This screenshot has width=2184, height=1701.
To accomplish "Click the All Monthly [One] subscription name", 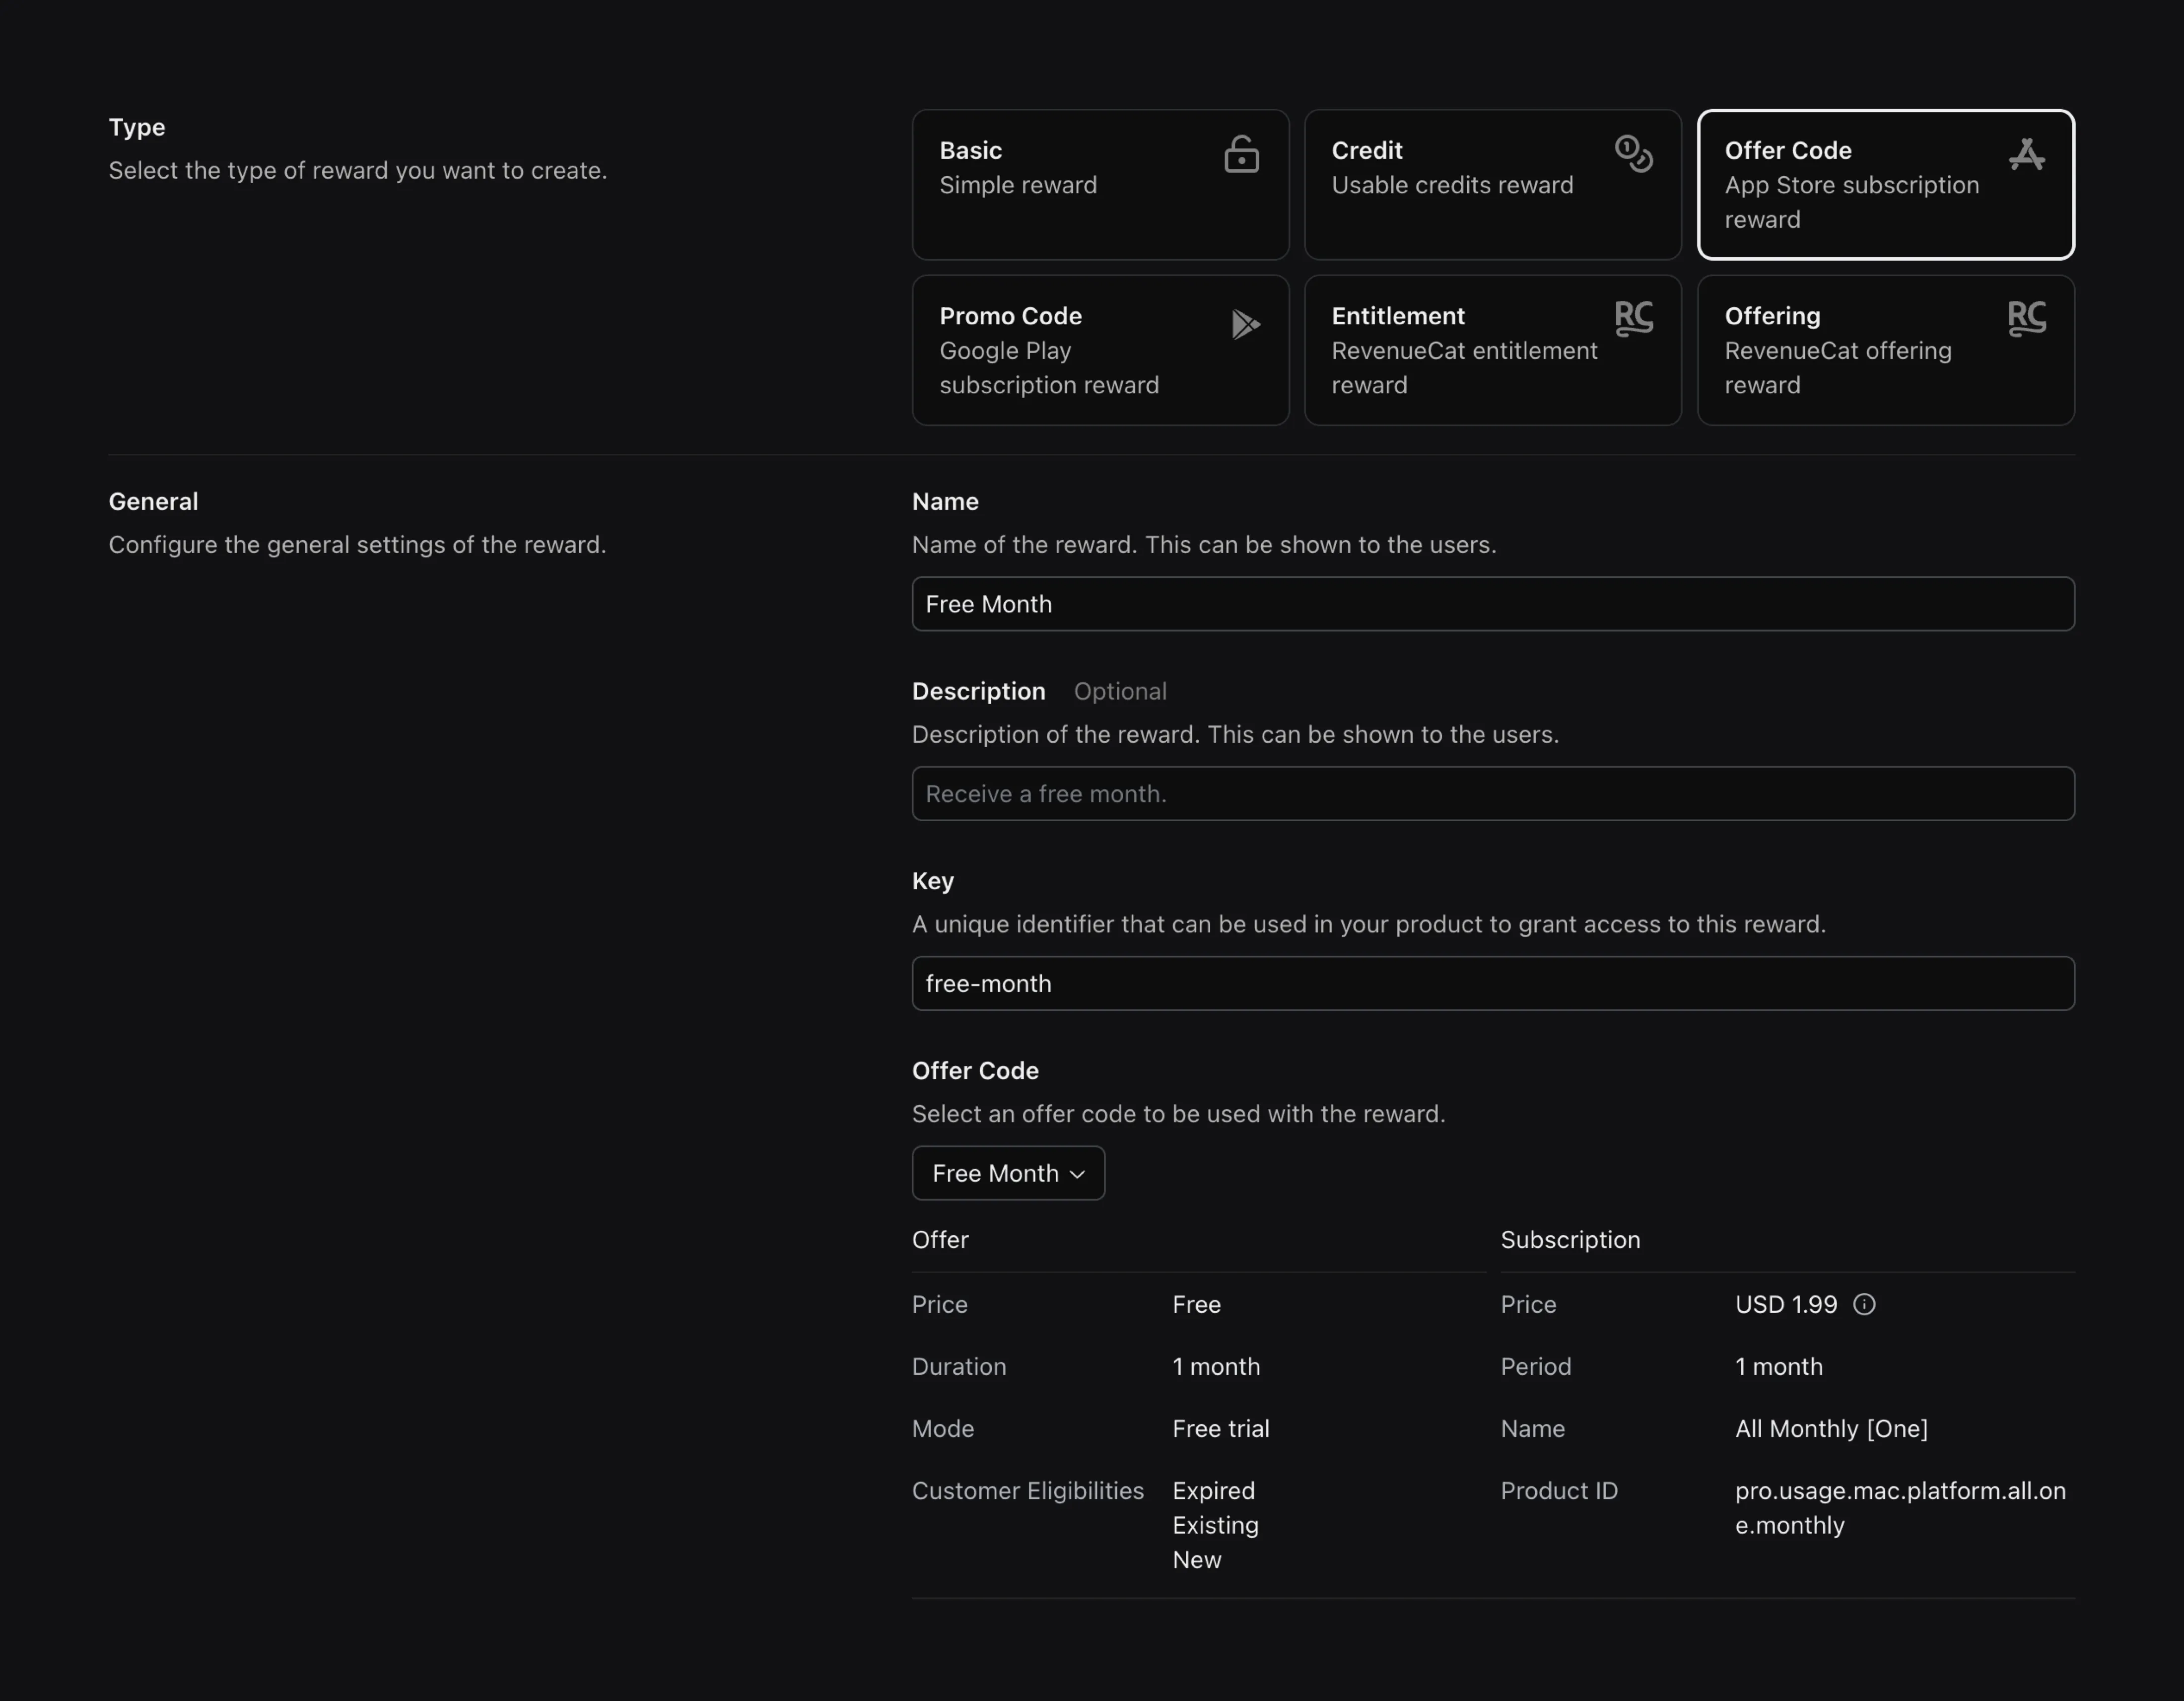I will point(1831,1428).
